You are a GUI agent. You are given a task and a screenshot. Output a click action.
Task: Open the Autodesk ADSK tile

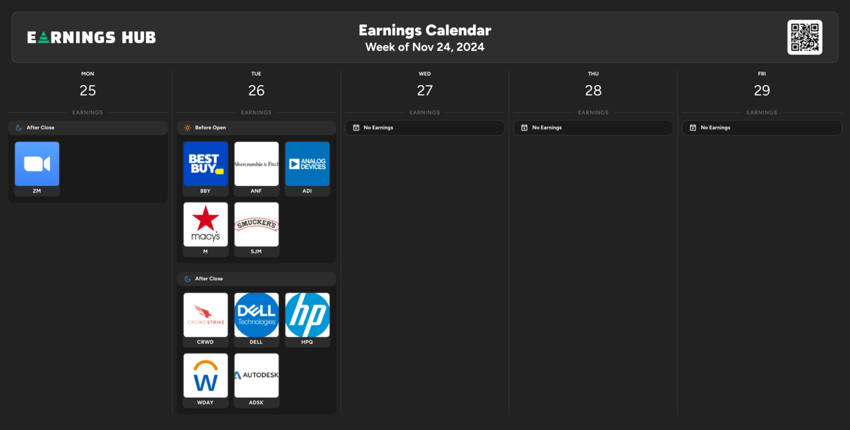(257, 381)
